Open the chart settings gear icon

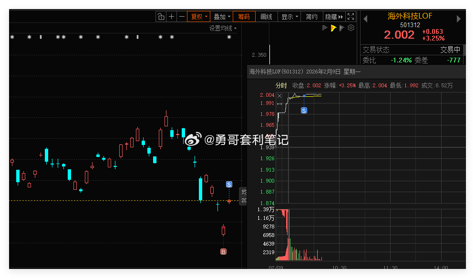[351, 28]
